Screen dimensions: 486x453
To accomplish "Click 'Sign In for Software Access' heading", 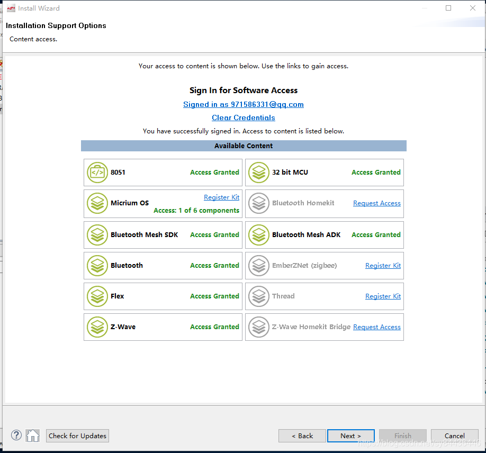I will pyautogui.click(x=244, y=90).
